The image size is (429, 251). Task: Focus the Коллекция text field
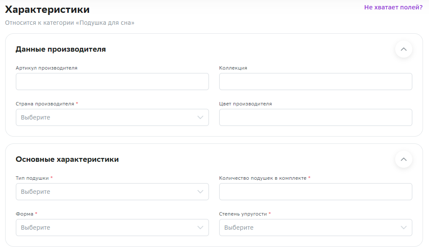pos(316,82)
